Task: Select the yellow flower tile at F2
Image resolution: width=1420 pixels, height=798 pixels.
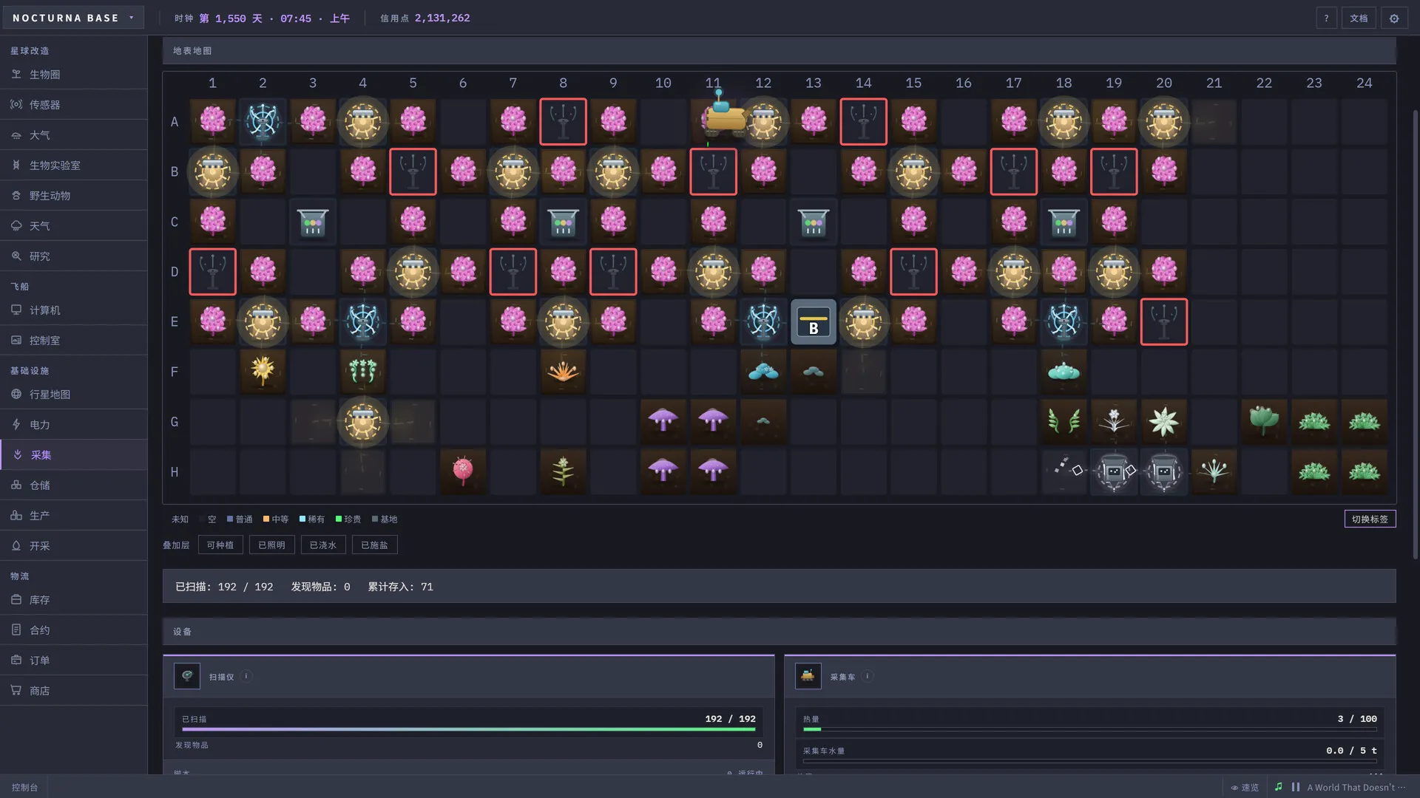Action: [263, 372]
